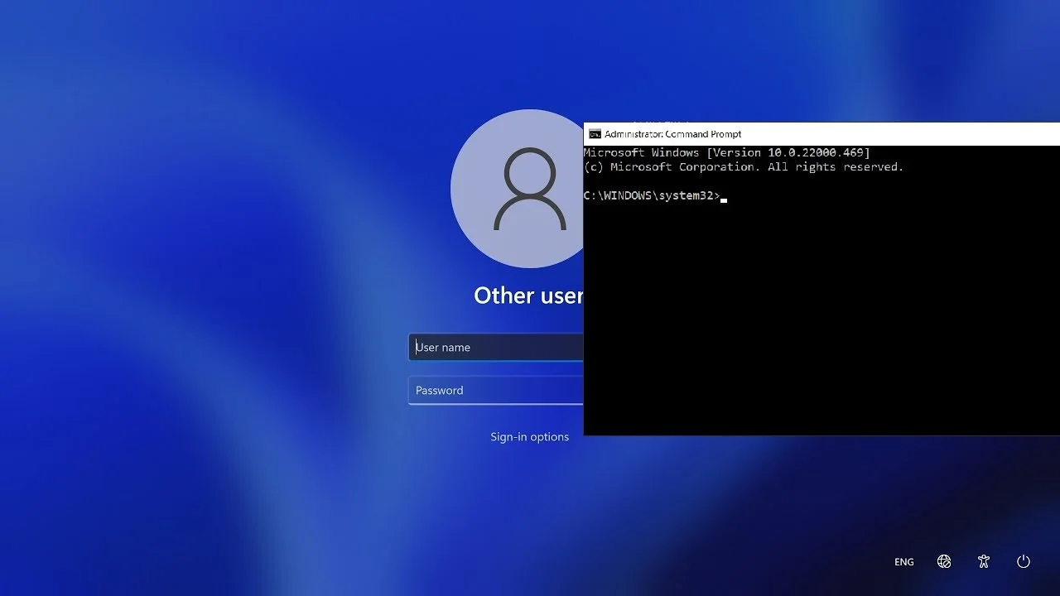
Task: Click ENG to change keyboard layout
Action: (903, 561)
